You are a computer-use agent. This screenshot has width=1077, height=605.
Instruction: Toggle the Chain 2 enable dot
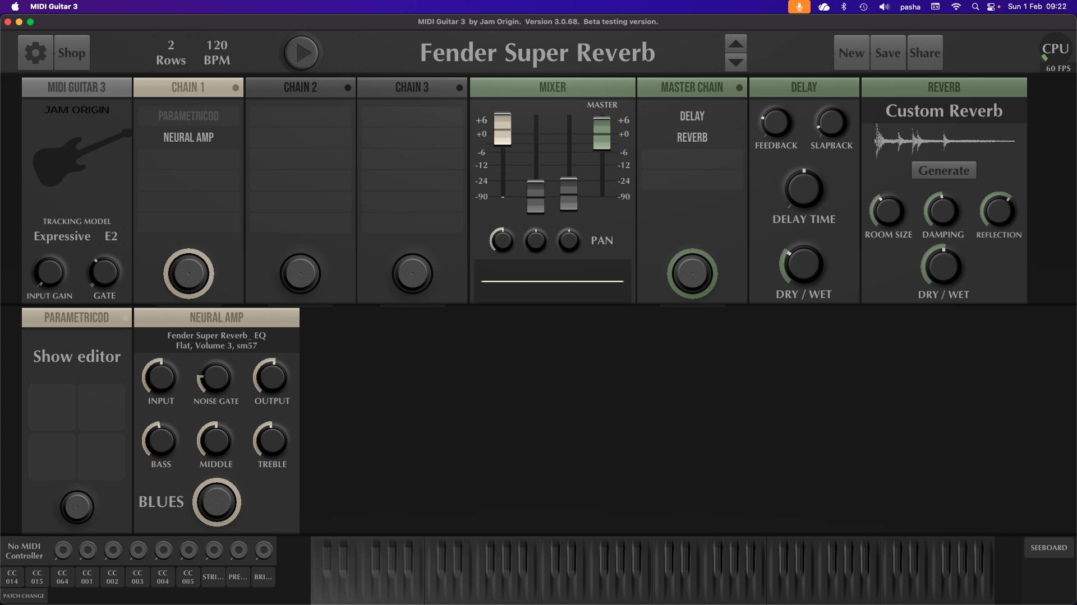tap(348, 88)
